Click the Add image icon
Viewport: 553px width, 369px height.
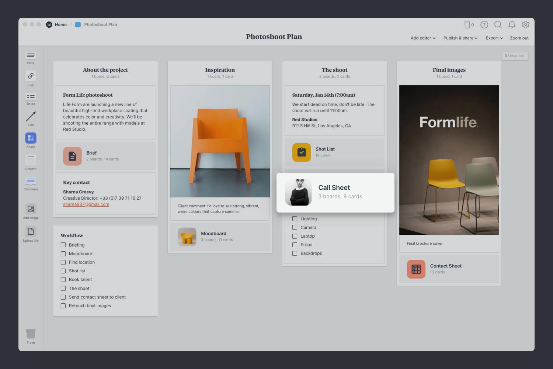[31, 209]
